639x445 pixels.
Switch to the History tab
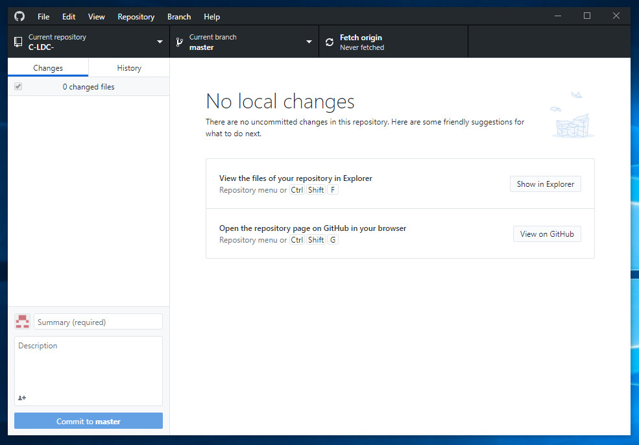[129, 67]
